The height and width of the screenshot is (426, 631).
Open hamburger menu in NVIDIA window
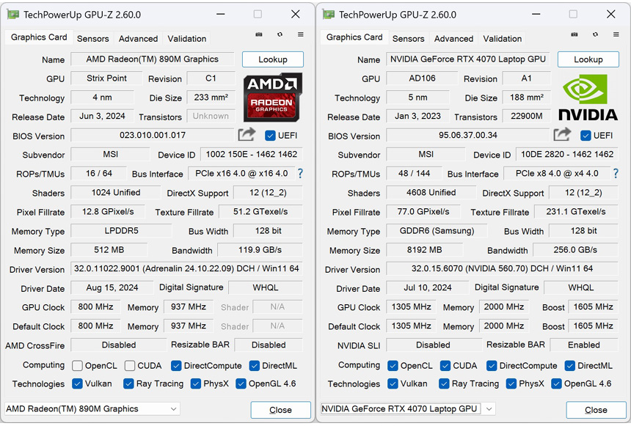pos(616,34)
